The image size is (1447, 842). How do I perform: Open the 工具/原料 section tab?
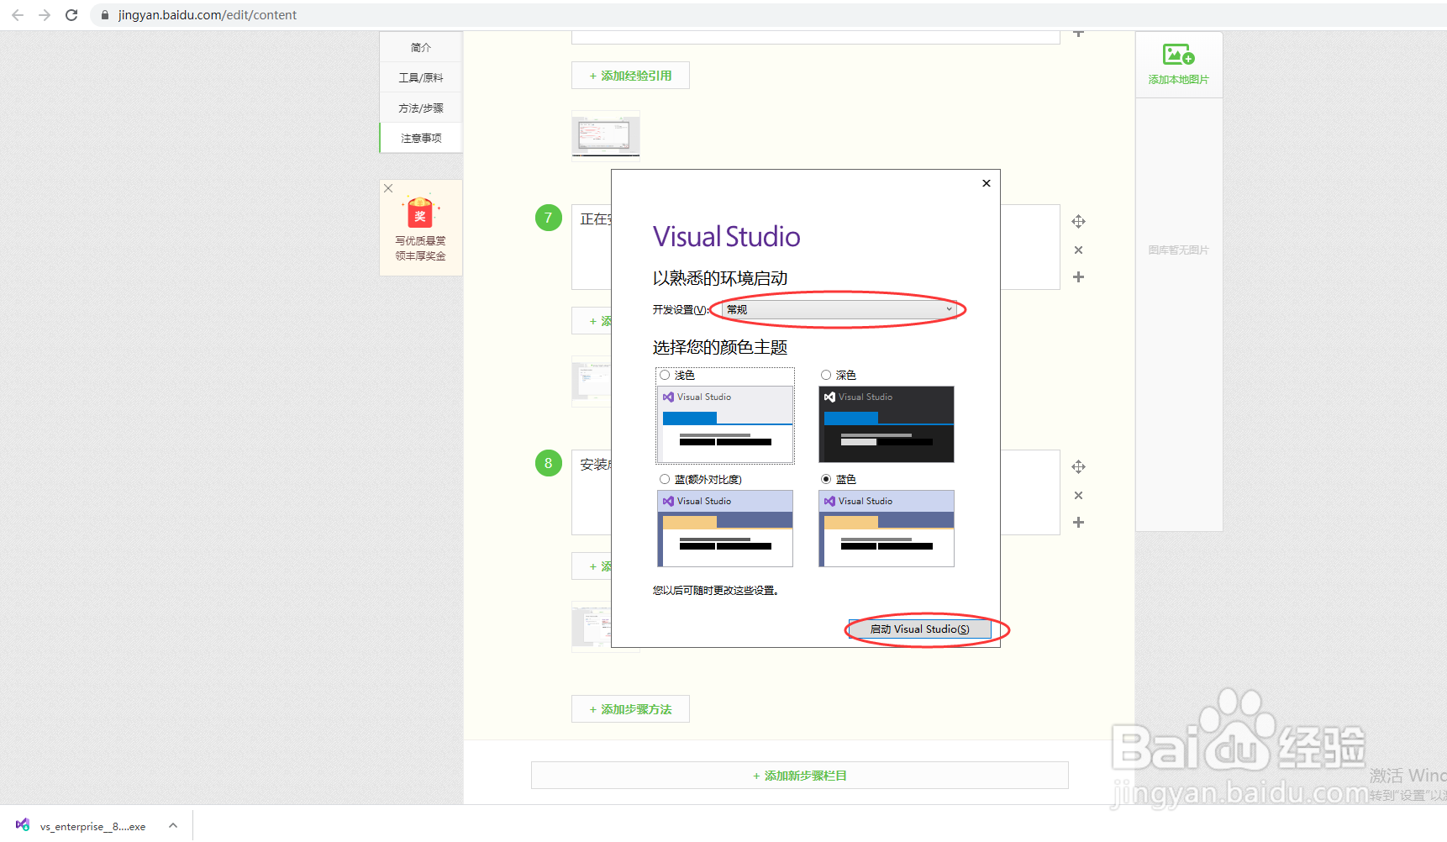tap(421, 77)
